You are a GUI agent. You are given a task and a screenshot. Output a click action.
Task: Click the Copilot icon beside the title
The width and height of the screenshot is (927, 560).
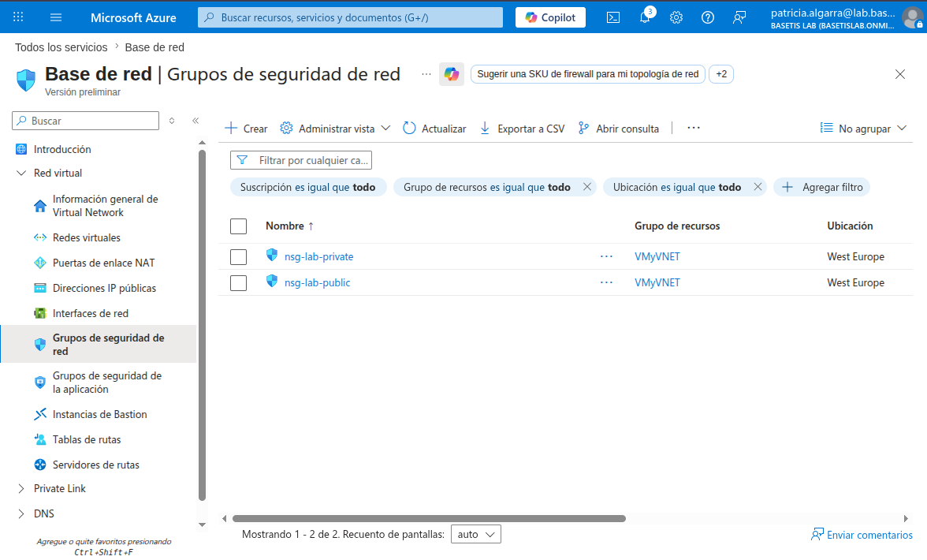tap(452, 74)
